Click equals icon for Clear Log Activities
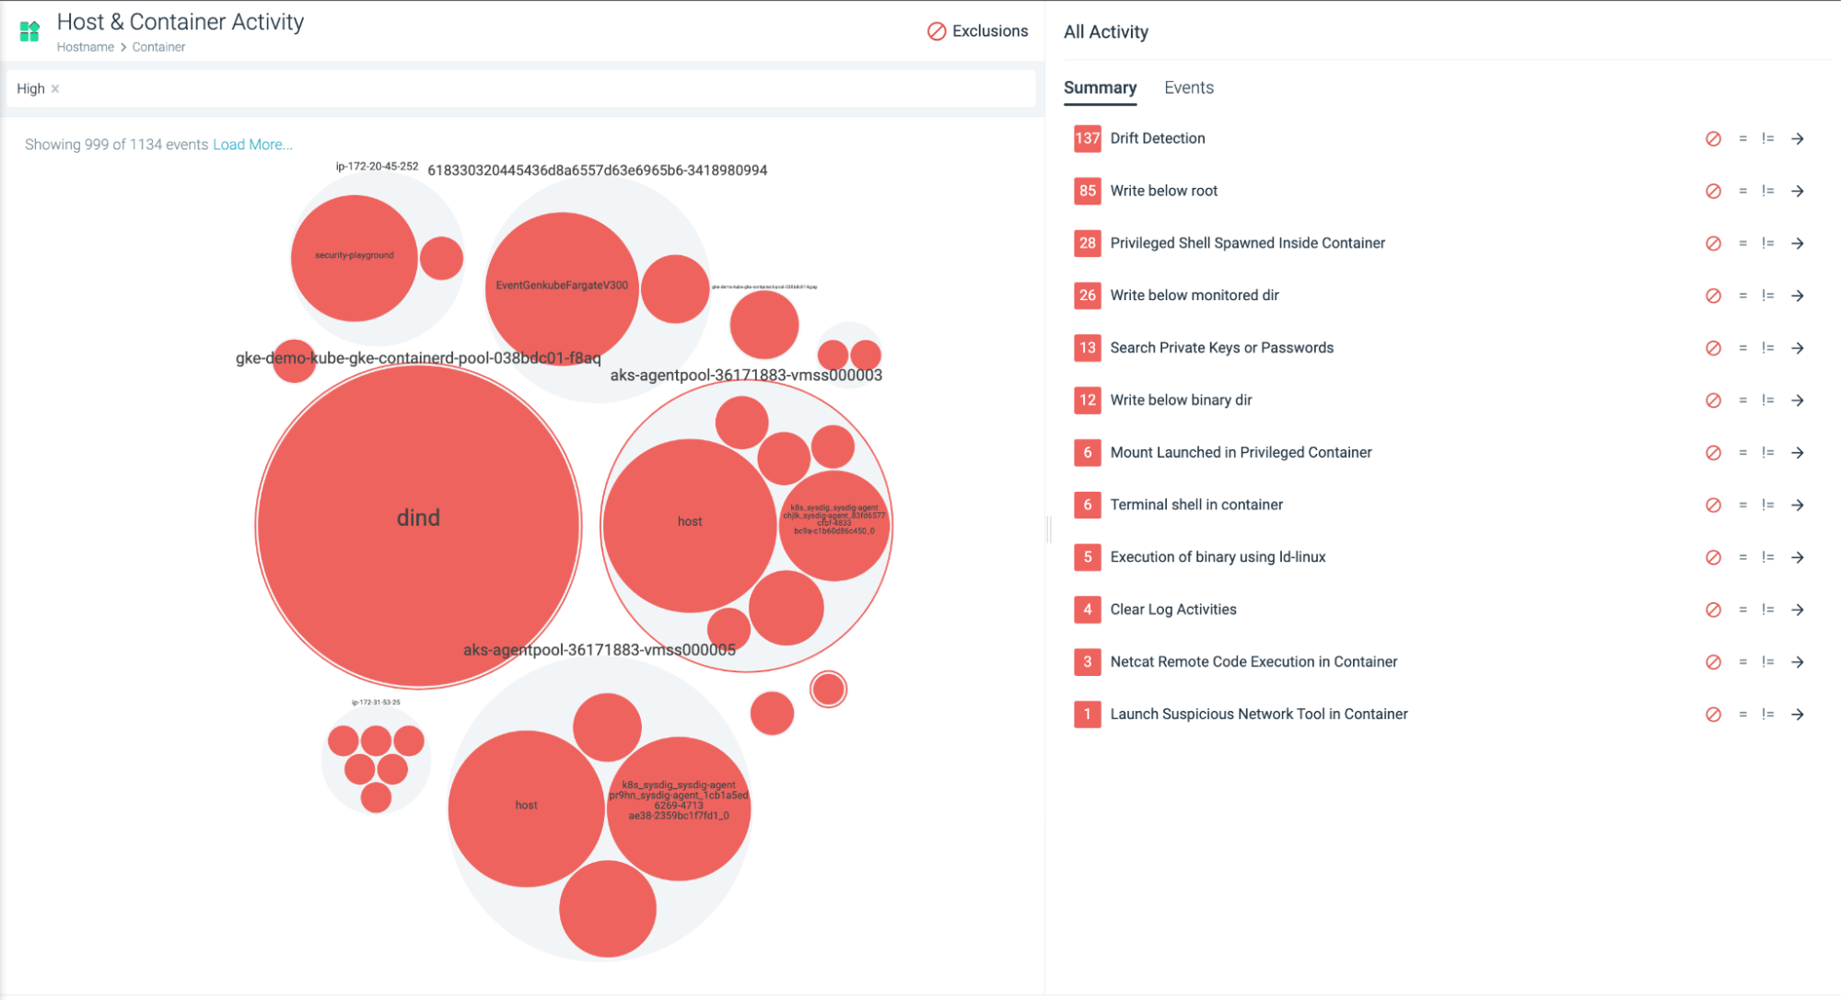This screenshot has width=1841, height=1001. 1742,610
